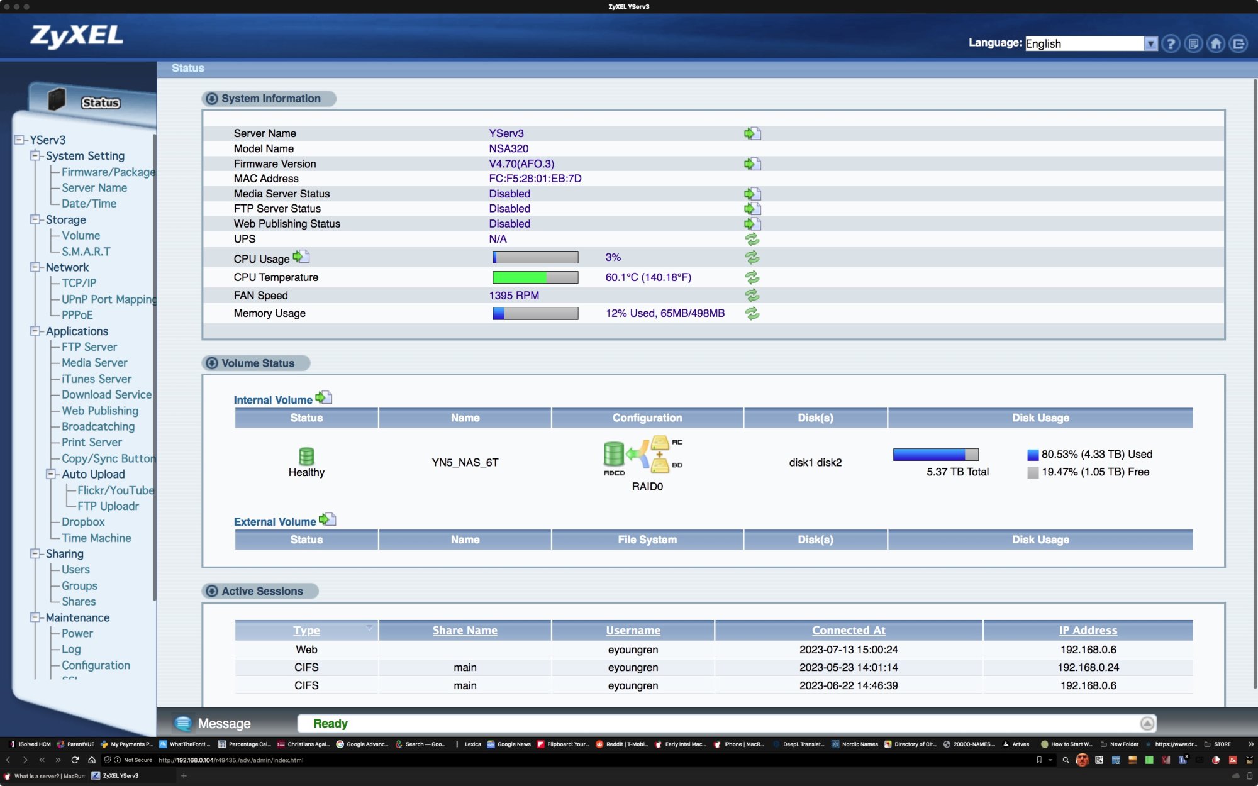Click edit icon next to Firmware Version
This screenshot has height=786, width=1258.
(752, 163)
